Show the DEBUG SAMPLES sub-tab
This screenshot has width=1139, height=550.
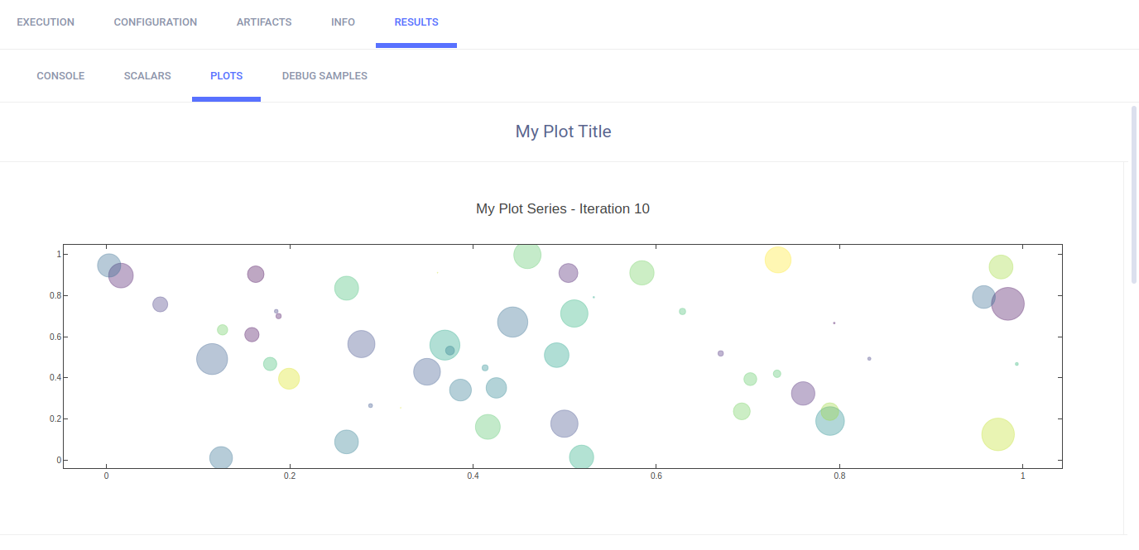(324, 76)
